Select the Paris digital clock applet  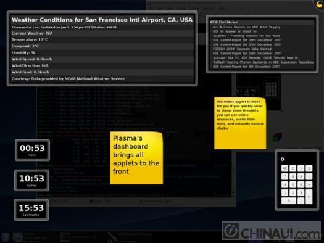point(32,150)
